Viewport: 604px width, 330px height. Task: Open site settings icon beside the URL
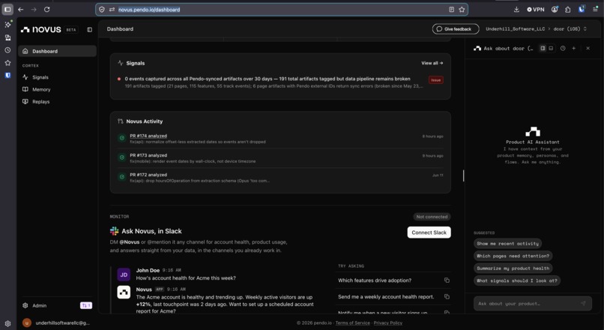112,10
